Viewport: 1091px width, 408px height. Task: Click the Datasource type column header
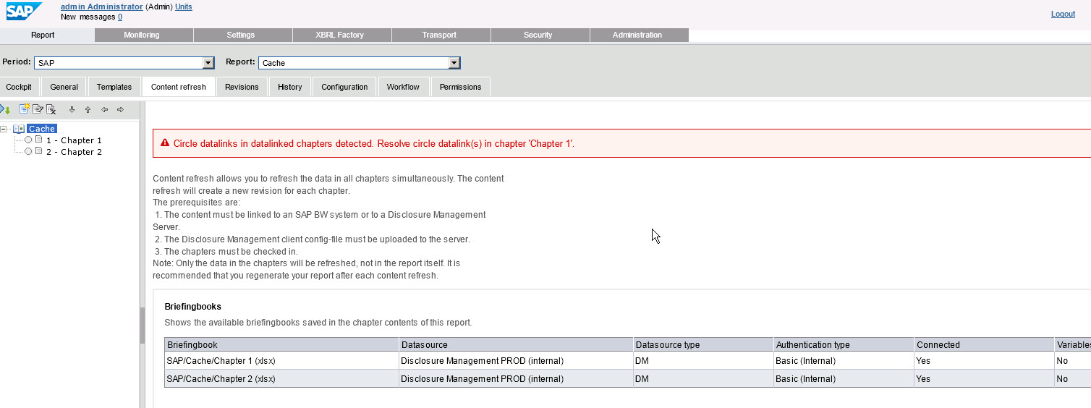[703, 345]
